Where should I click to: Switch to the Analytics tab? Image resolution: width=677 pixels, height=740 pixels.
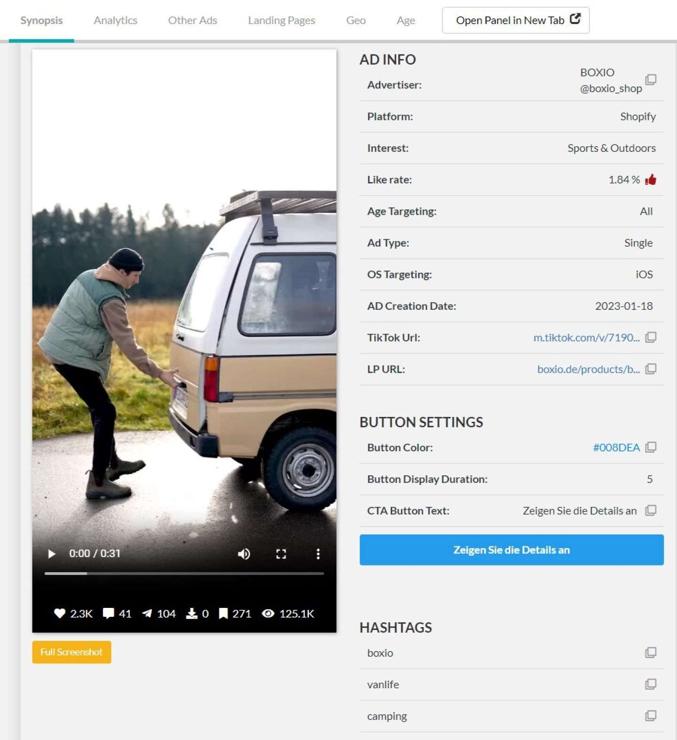[115, 20]
